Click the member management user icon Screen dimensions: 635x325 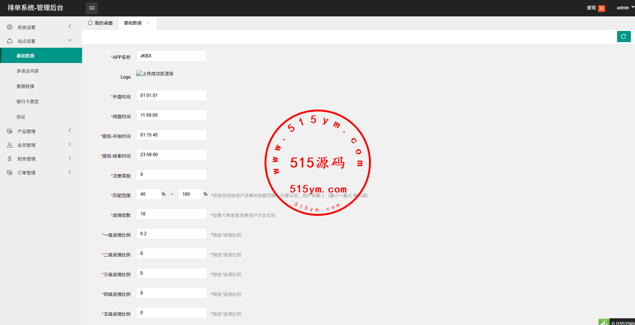tap(10, 145)
